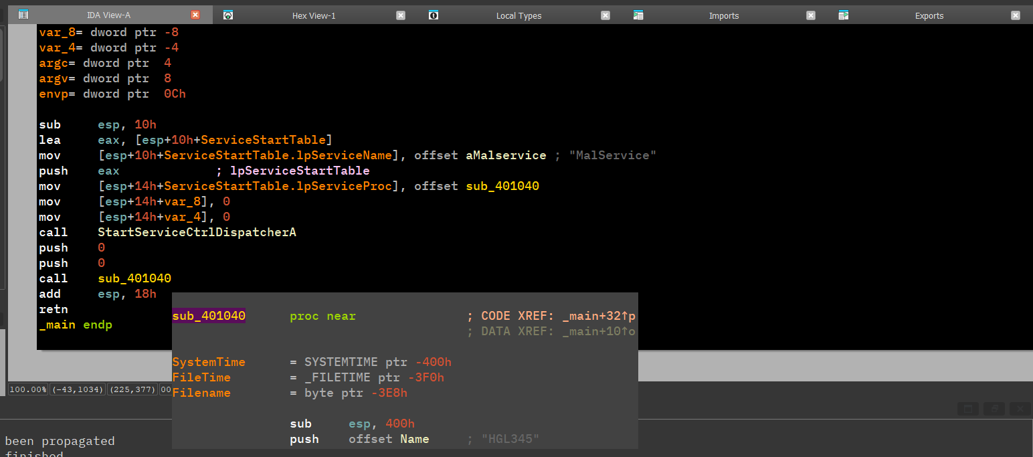Click the (-43,1034) coordinates status field
Image resolution: width=1033 pixels, height=457 pixels.
point(78,389)
